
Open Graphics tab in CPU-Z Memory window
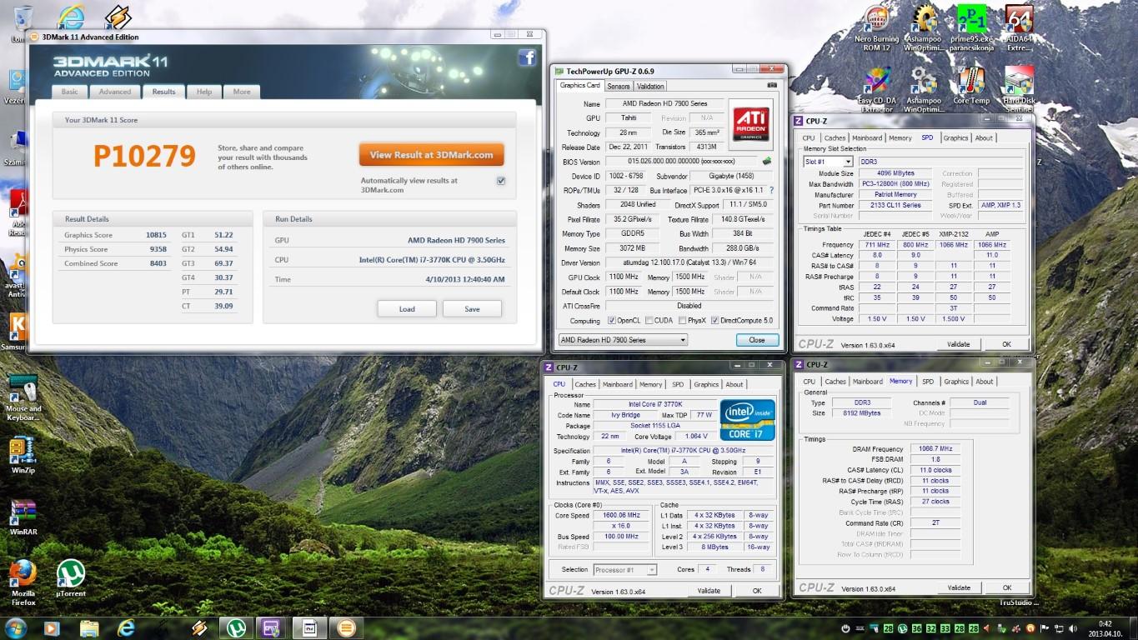pos(956,382)
